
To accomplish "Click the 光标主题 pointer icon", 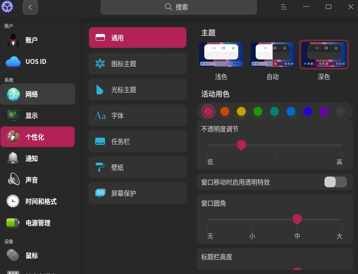I will tap(100, 89).
